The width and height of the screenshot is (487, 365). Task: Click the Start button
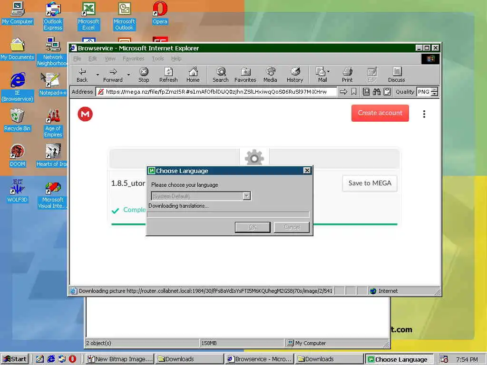click(15, 359)
